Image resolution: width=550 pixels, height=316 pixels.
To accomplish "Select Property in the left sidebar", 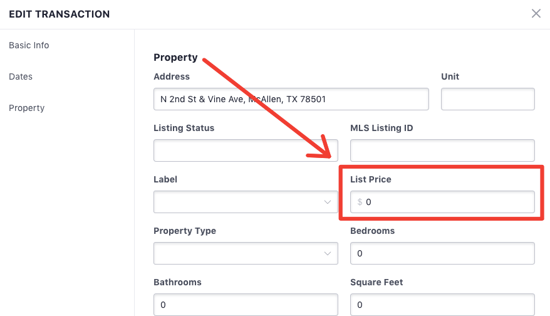I will tap(26, 108).
